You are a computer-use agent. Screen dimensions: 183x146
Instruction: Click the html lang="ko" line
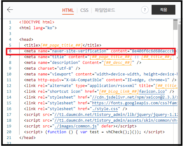(38, 28)
